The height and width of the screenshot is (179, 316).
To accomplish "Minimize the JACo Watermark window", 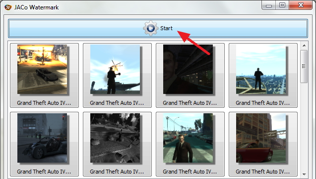I will pyautogui.click(x=269, y=5).
